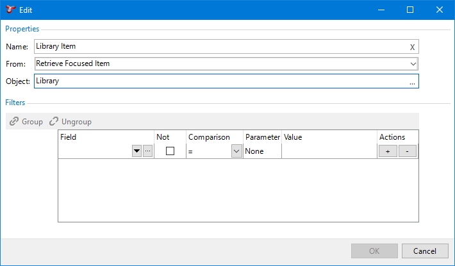455x266 pixels.
Task: Click the OK button
Action: click(x=374, y=251)
